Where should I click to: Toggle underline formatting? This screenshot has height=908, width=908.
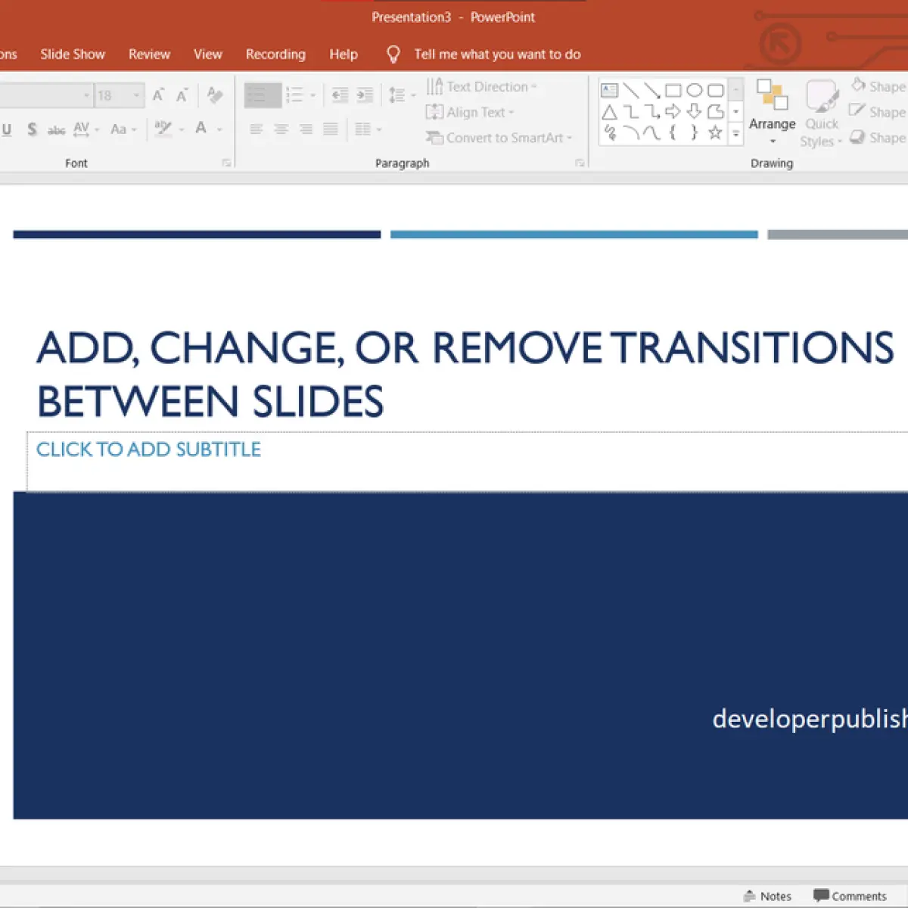click(7, 129)
